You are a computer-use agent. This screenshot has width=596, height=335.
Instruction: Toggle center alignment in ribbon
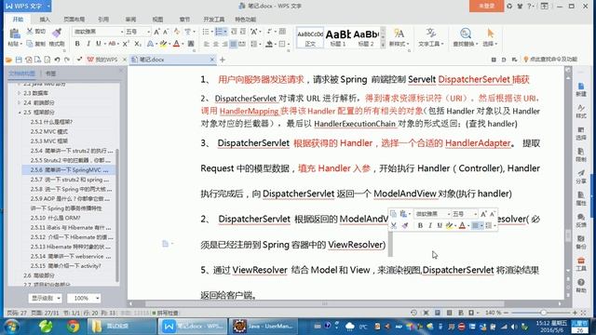(215, 44)
